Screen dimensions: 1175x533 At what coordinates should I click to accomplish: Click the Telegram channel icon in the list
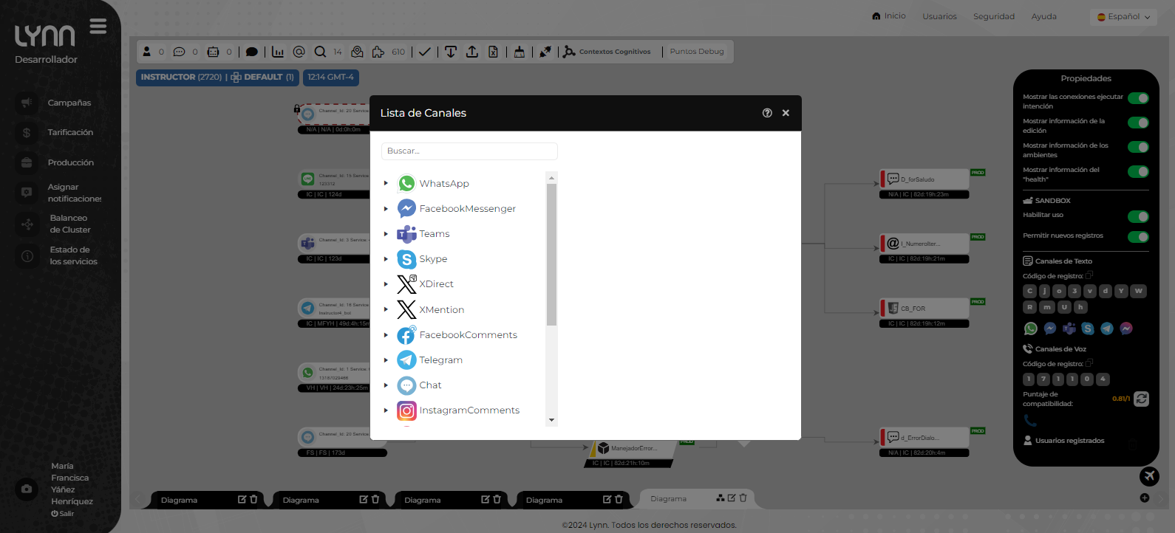point(406,360)
